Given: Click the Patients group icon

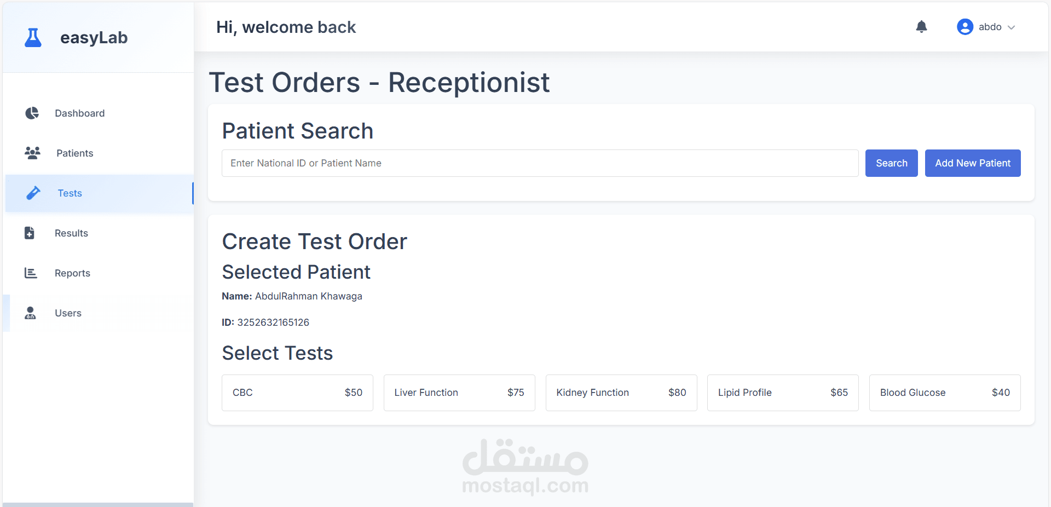Looking at the screenshot, I should click(32, 153).
